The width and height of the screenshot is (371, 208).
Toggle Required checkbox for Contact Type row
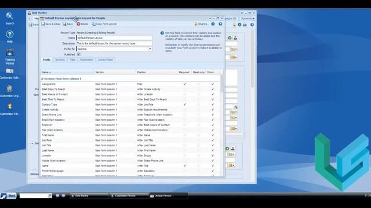coord(184,104)
